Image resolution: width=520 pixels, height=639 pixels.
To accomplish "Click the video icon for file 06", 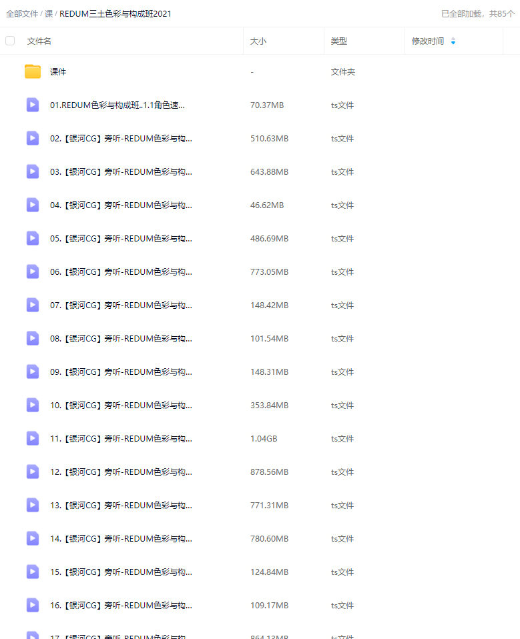I will pos(33,272).
